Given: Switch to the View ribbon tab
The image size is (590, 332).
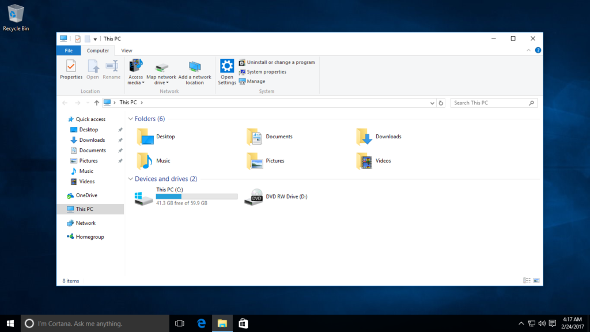Looking at the screenshot, I should pos(126,50).
